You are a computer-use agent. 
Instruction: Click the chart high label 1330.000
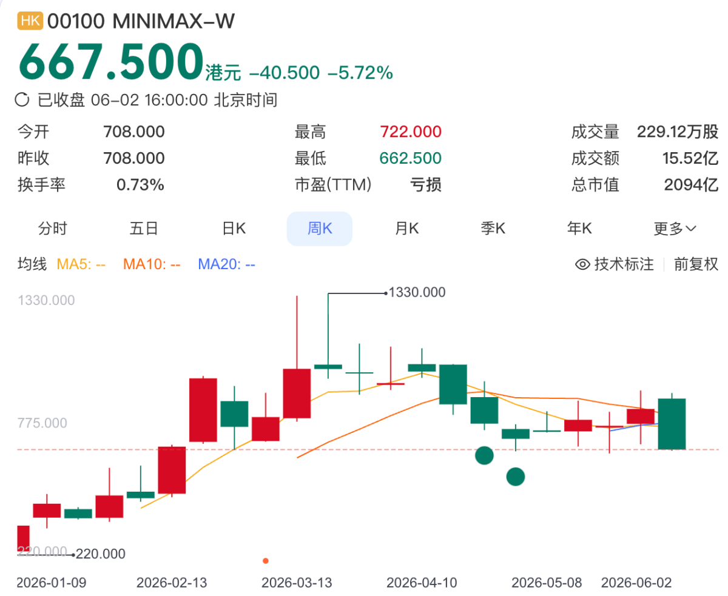417,293
